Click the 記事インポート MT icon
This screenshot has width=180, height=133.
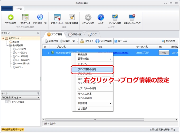(x=57, y=17)
